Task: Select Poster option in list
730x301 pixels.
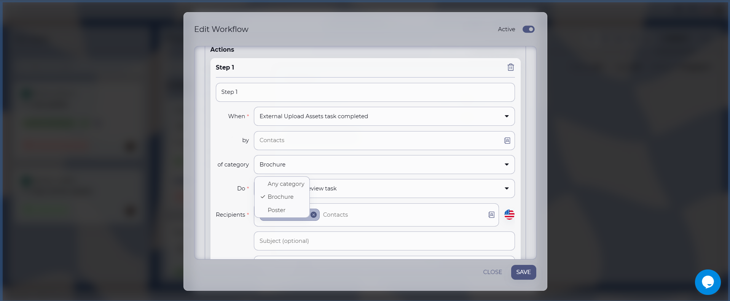Action: point(282,210)
